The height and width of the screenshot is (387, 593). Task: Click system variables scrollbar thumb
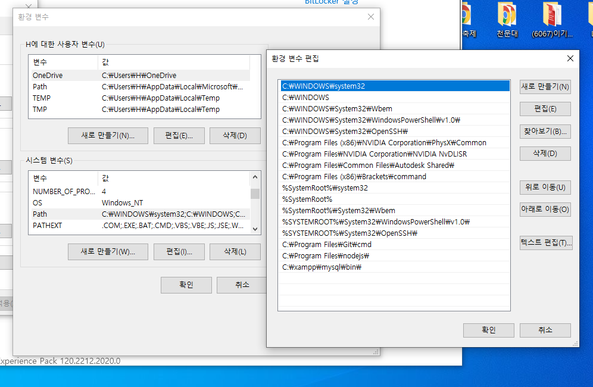coord(255,193)
